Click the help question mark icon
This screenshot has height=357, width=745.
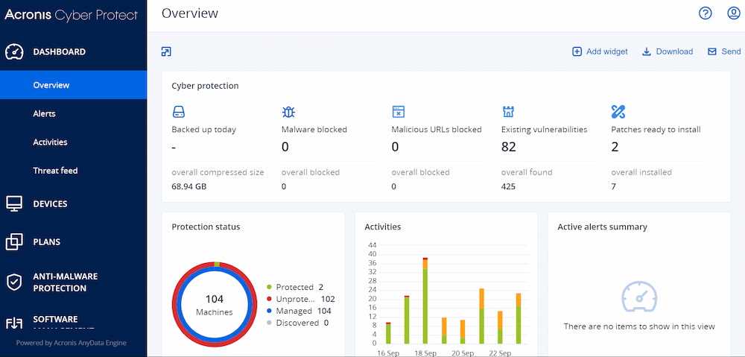pyautogui.click(x=705, y=13)
